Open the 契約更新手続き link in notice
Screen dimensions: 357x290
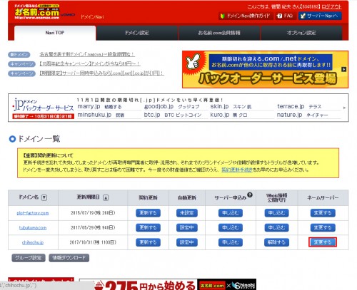click(x=237, y=170)
